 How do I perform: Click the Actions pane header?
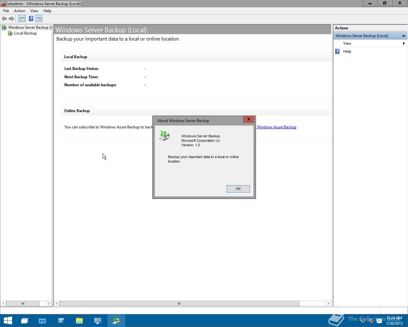[370, 28]
